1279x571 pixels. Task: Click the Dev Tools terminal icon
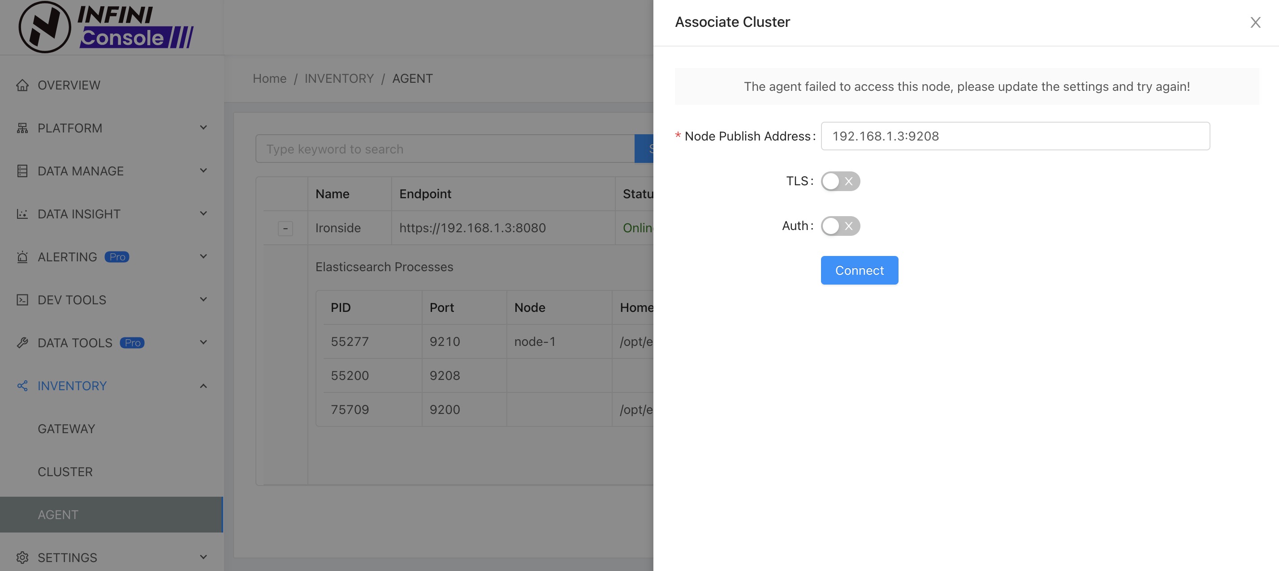pyautogui.click(x=22, y=300)
